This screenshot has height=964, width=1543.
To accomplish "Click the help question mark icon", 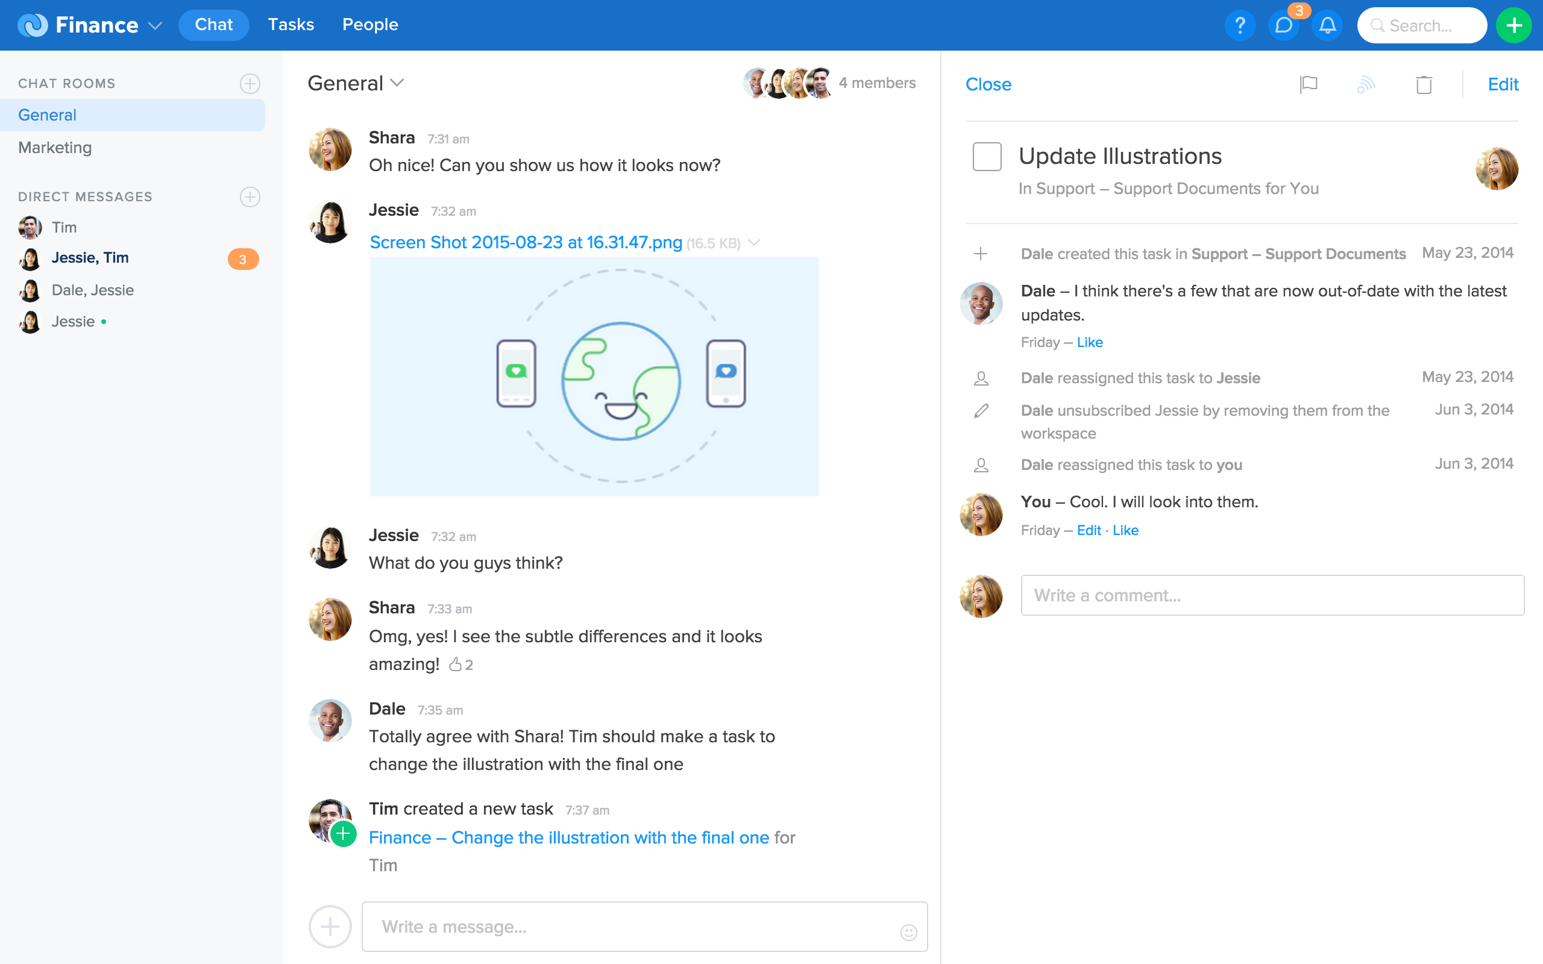I will click(x=1239, y=25).
